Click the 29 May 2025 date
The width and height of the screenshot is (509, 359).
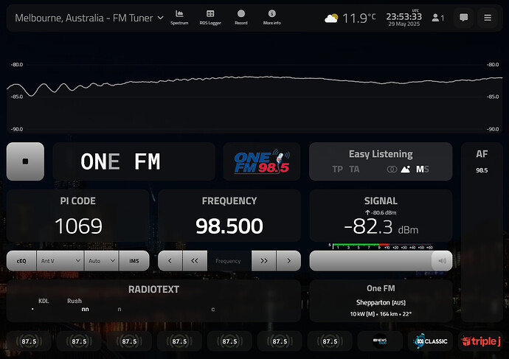click(404, 24)
